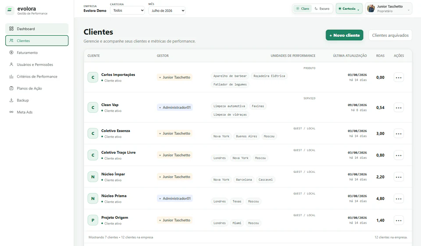Screen dimensions: 421x246
Task: Click the date 09/08/2026
Action: coord(357,105)
